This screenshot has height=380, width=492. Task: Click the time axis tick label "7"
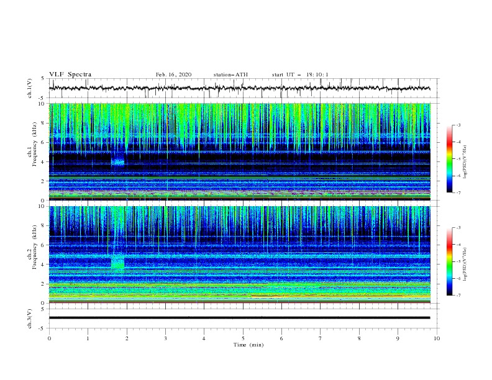click(321, 338)
